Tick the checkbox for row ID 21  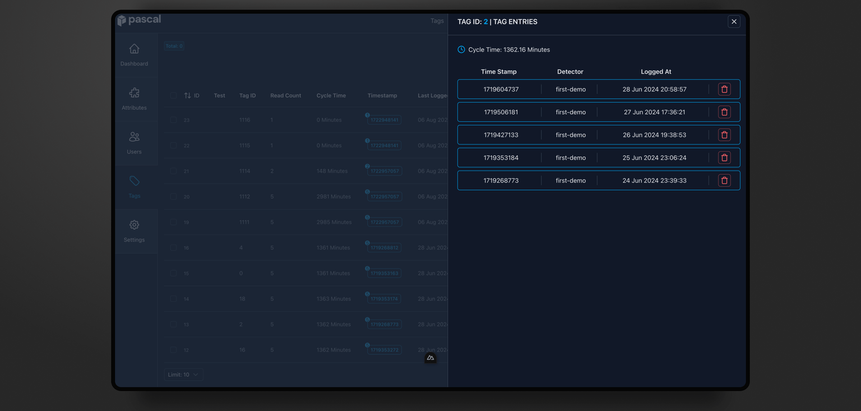173,171
